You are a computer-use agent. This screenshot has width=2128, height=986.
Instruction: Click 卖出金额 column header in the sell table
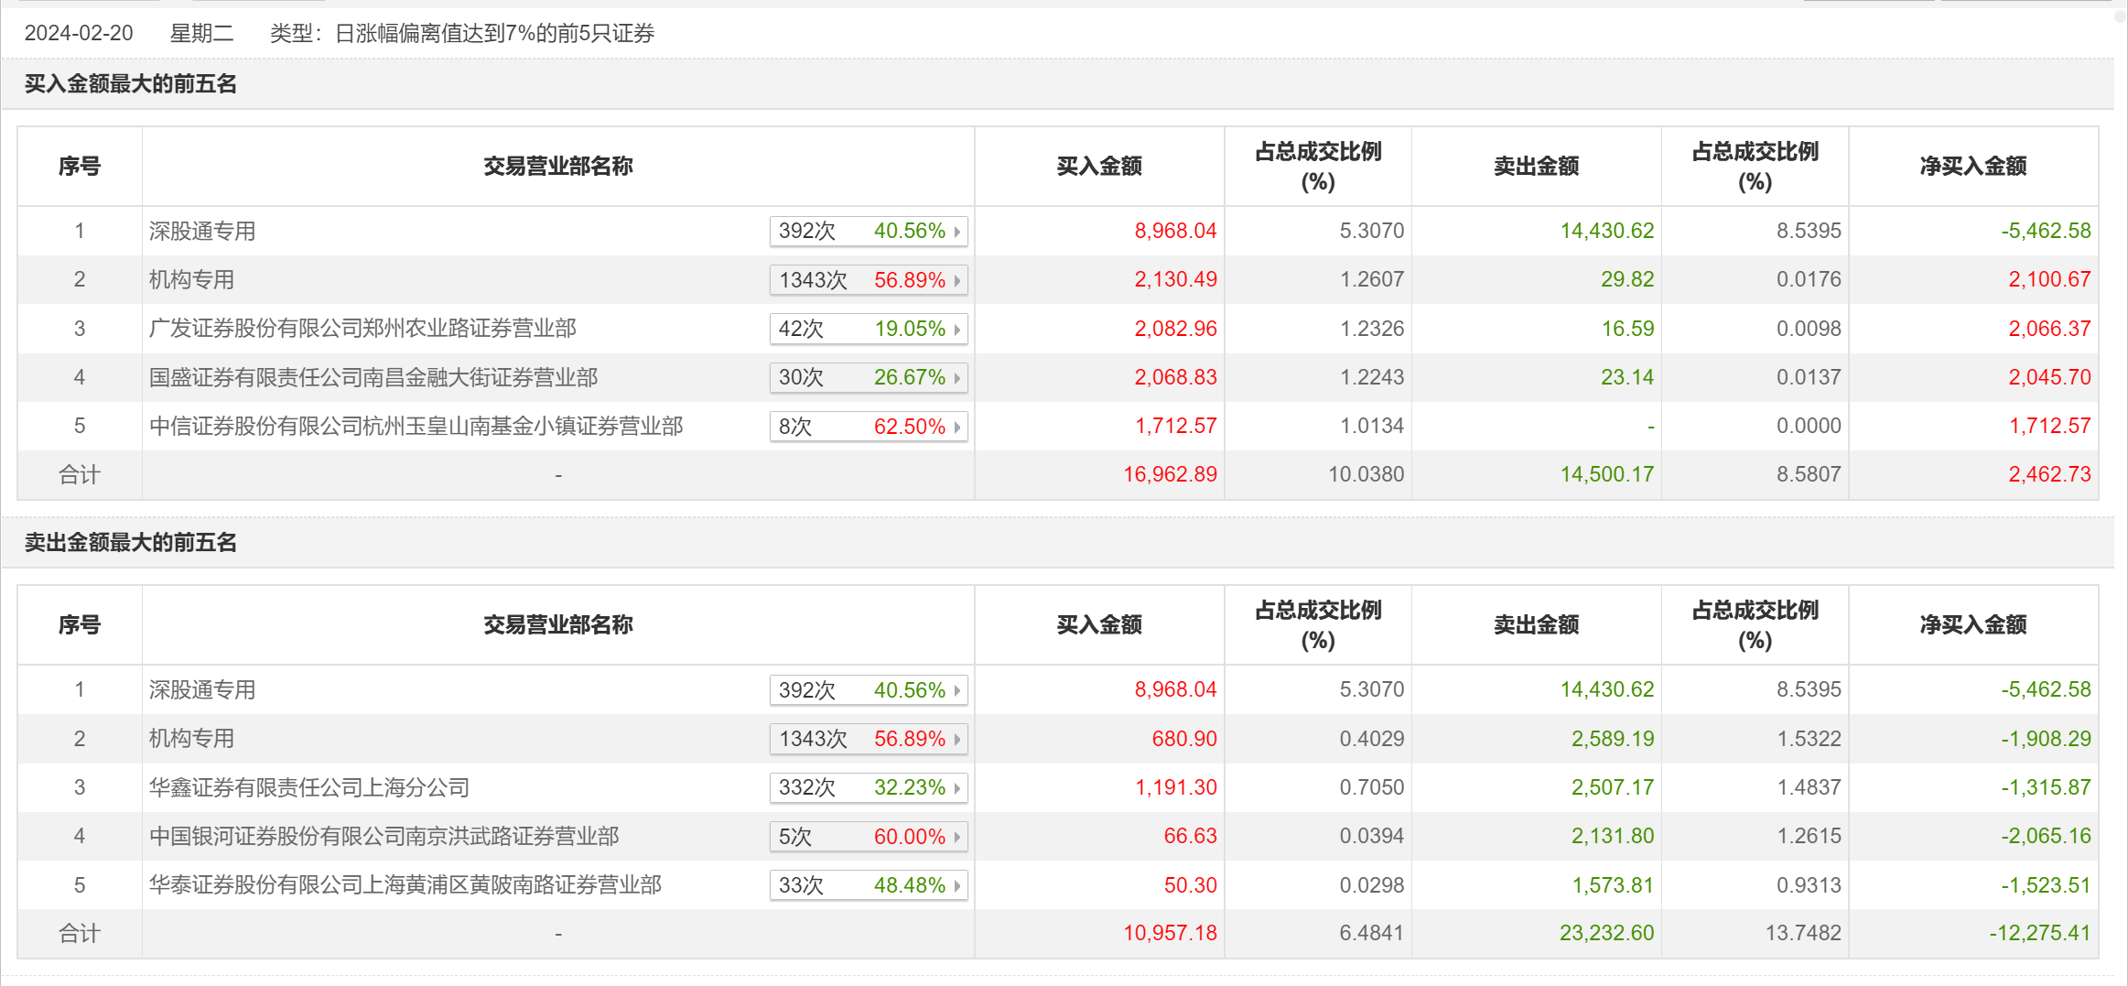(1536, 624)
